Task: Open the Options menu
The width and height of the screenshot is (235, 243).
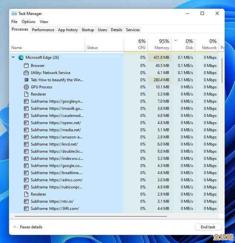Action: [x=29, y=22]
